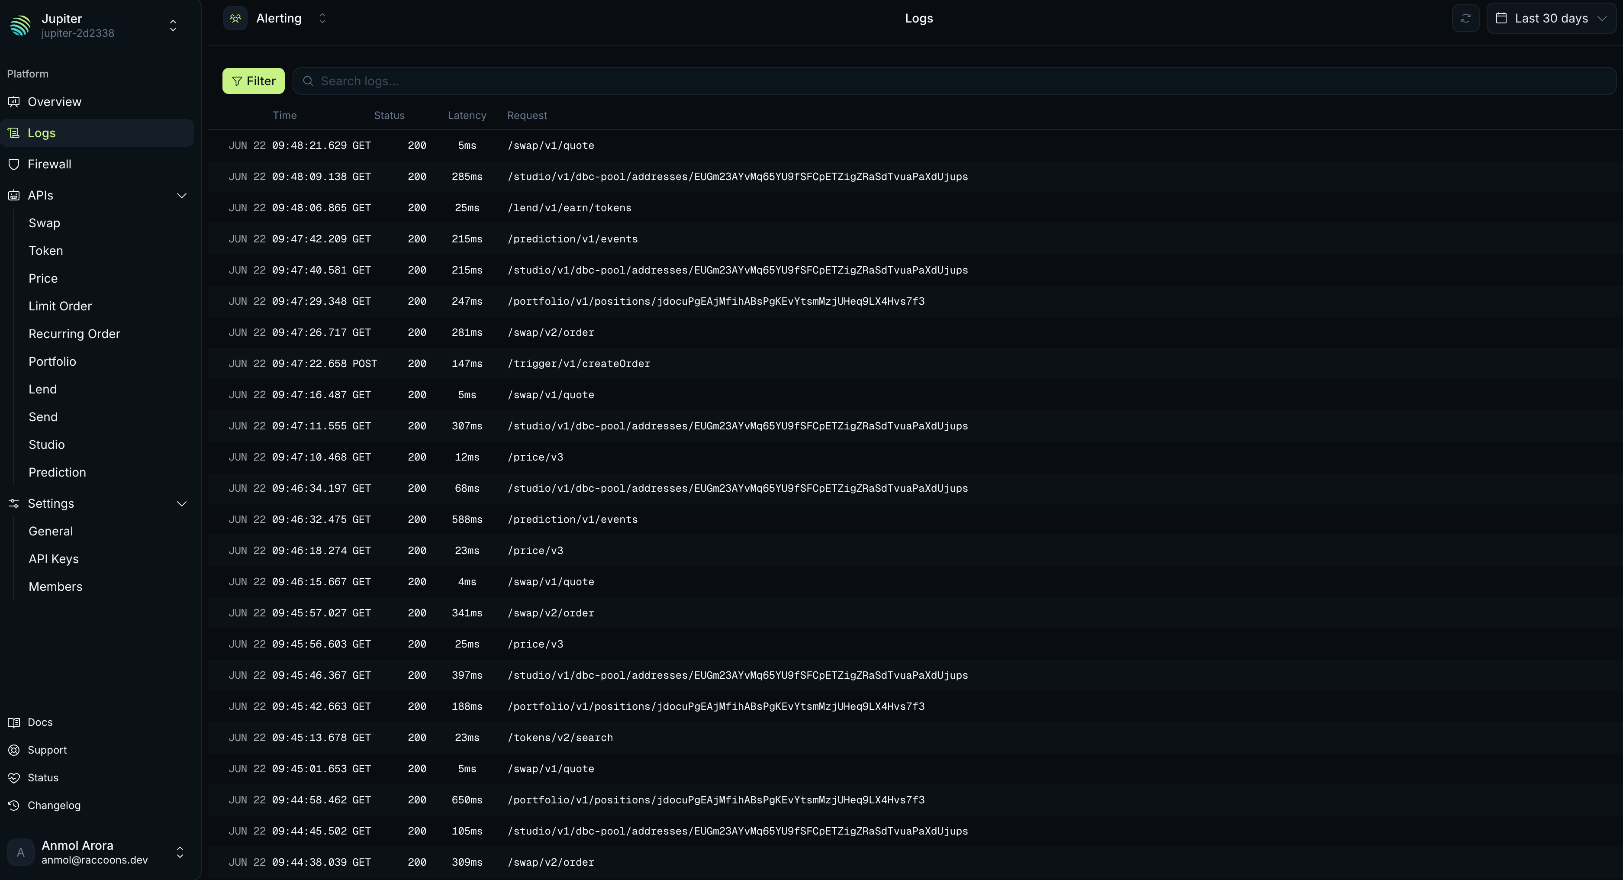Viewport: 1623px width, 880px height.
Task: Click the search magnifier icon
Action: coord(308,81)
